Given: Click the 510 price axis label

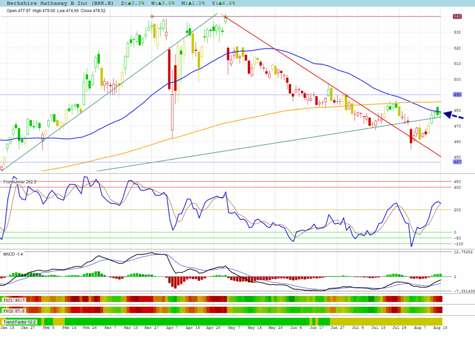Looking at the screenshot, I should click(457, 64).
